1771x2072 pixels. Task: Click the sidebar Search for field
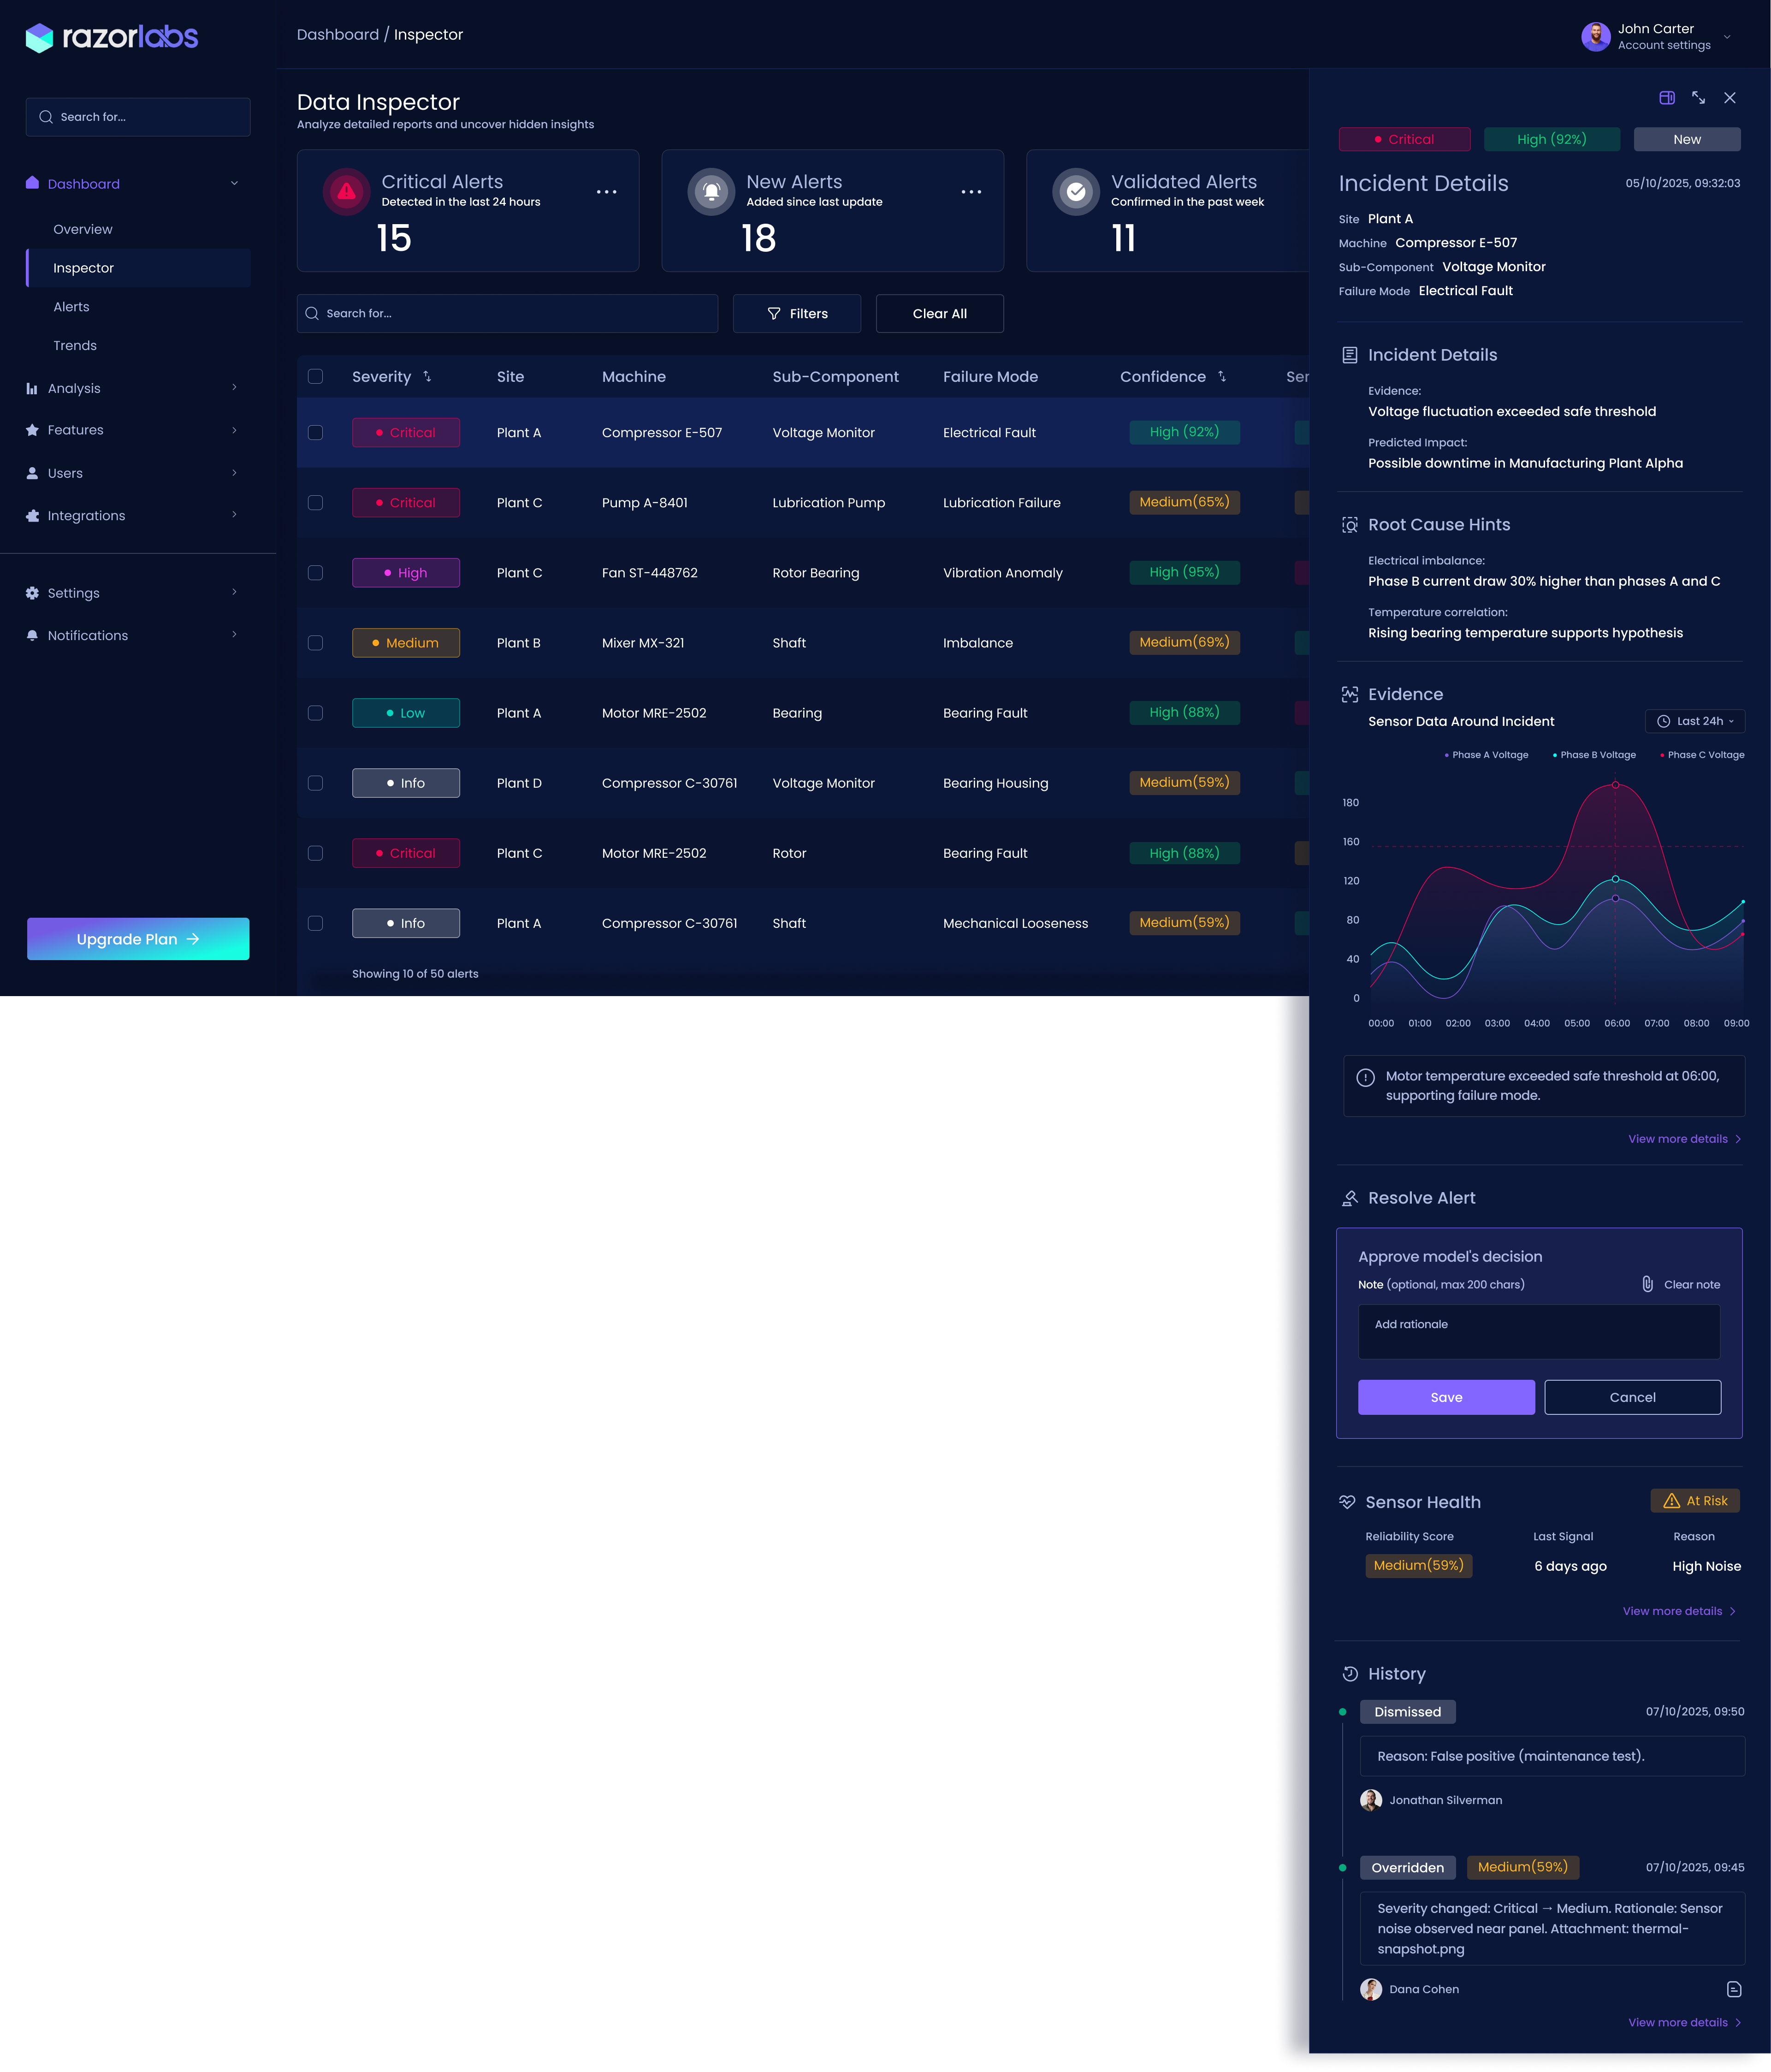coord(138,117)
